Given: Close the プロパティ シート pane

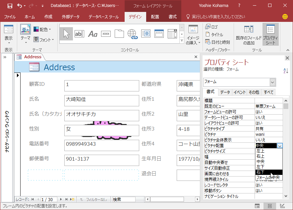Looking at the screenshot, I should click(287, 58).
